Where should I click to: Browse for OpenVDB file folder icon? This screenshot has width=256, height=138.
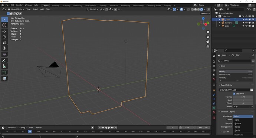[252, 90]
